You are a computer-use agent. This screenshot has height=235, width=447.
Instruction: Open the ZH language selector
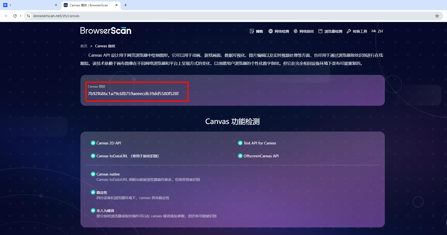click(x=377, y=31)
